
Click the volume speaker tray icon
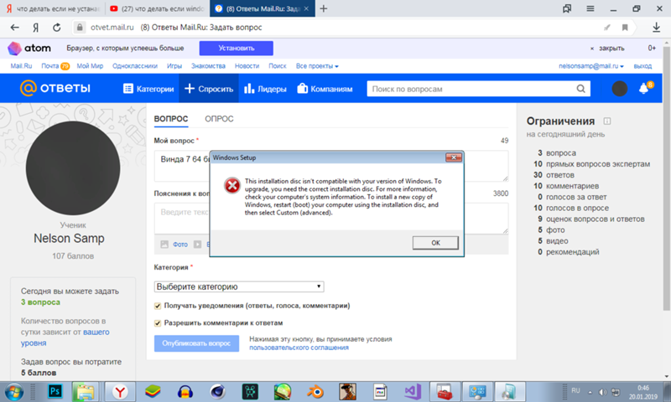click(602, 392)
